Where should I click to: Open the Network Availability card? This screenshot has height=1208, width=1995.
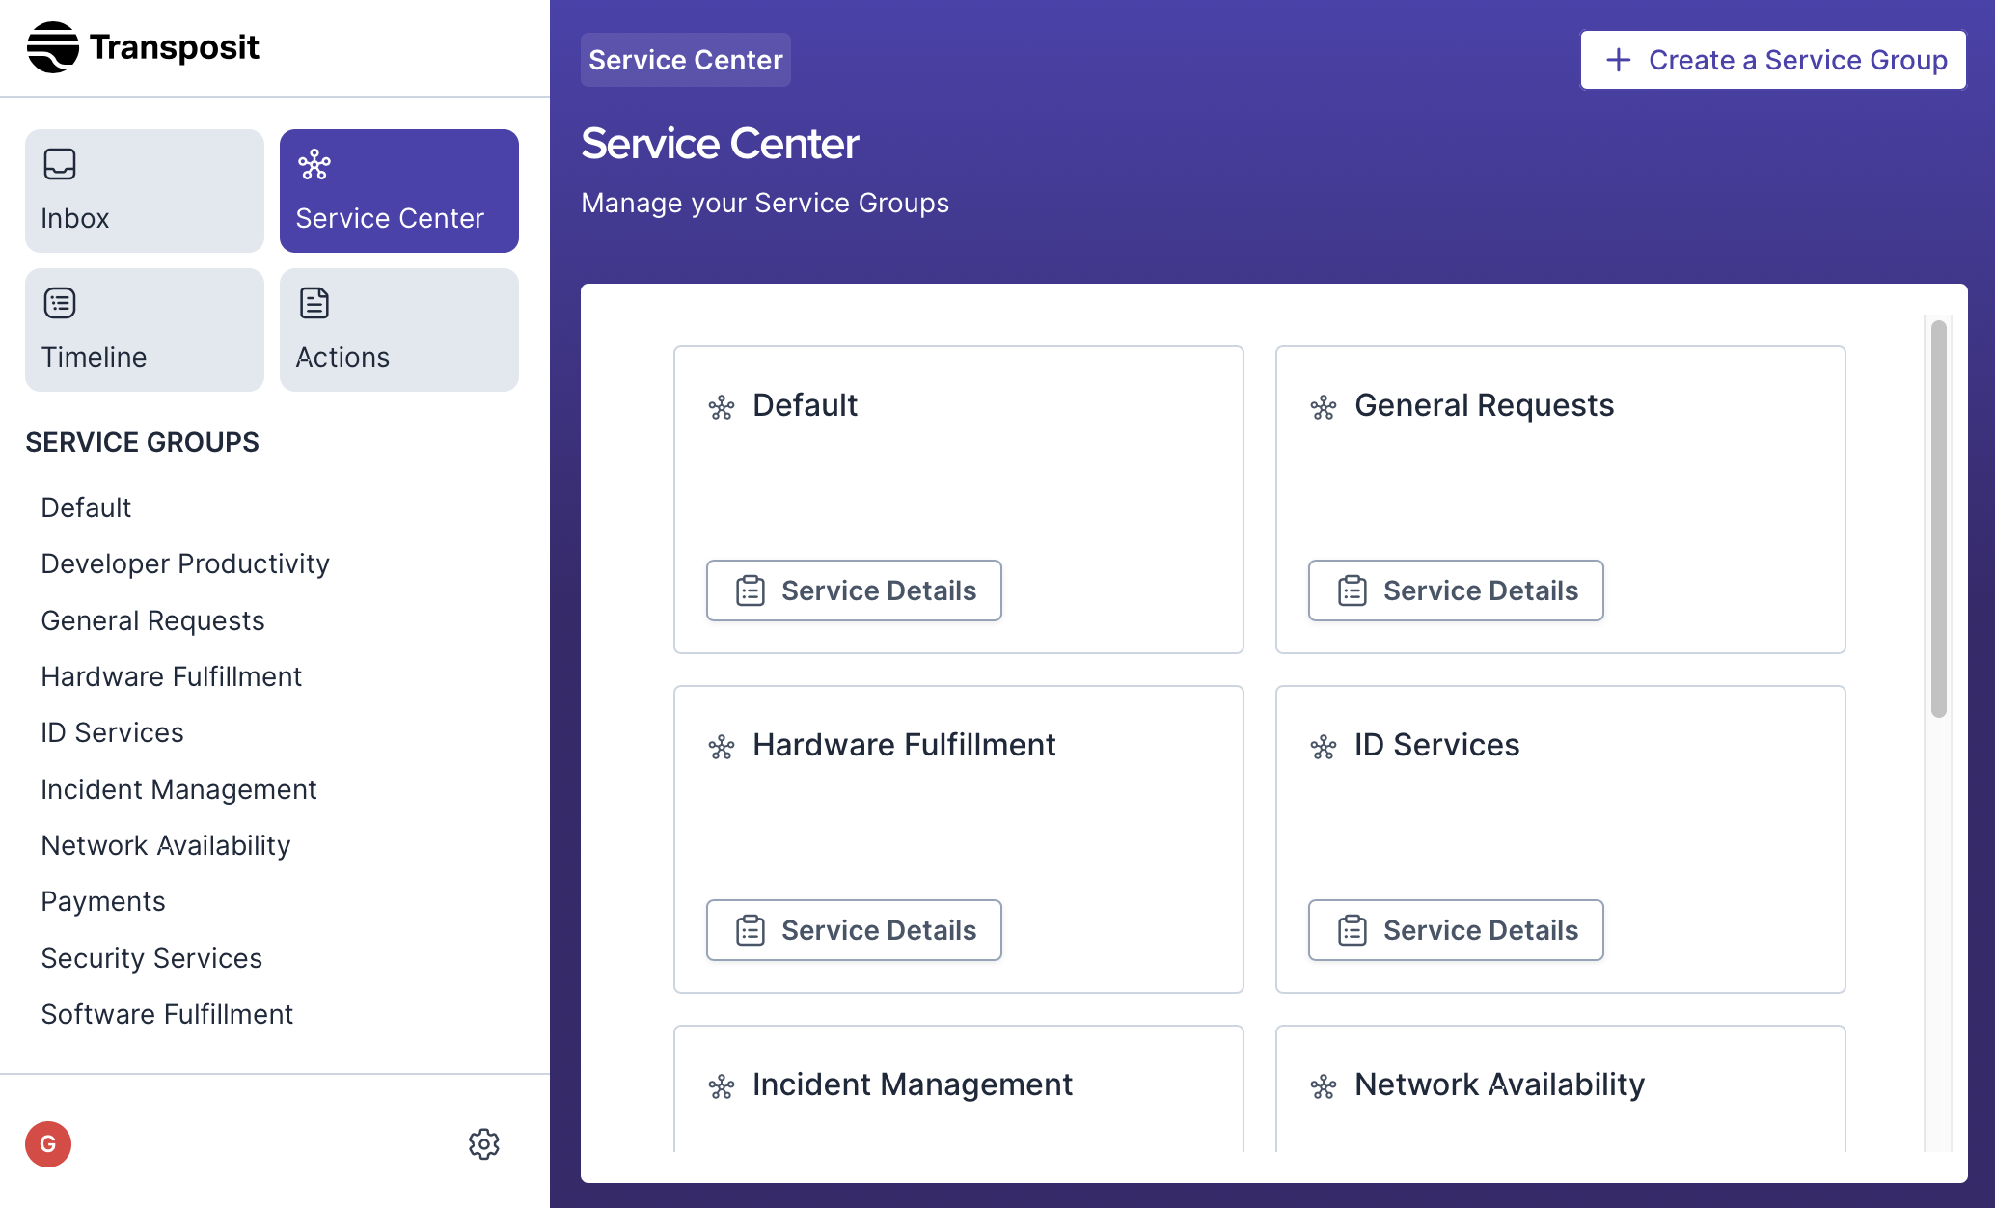(1499, 1084)
